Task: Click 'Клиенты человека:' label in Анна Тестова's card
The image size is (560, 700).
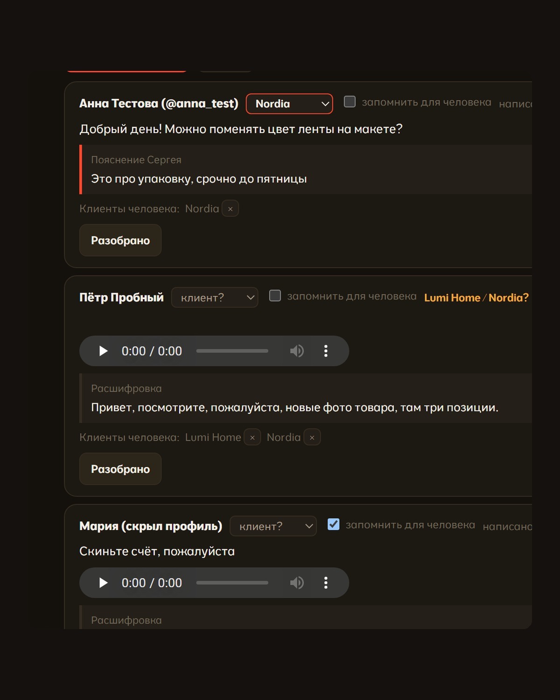Action: (129, 209)
